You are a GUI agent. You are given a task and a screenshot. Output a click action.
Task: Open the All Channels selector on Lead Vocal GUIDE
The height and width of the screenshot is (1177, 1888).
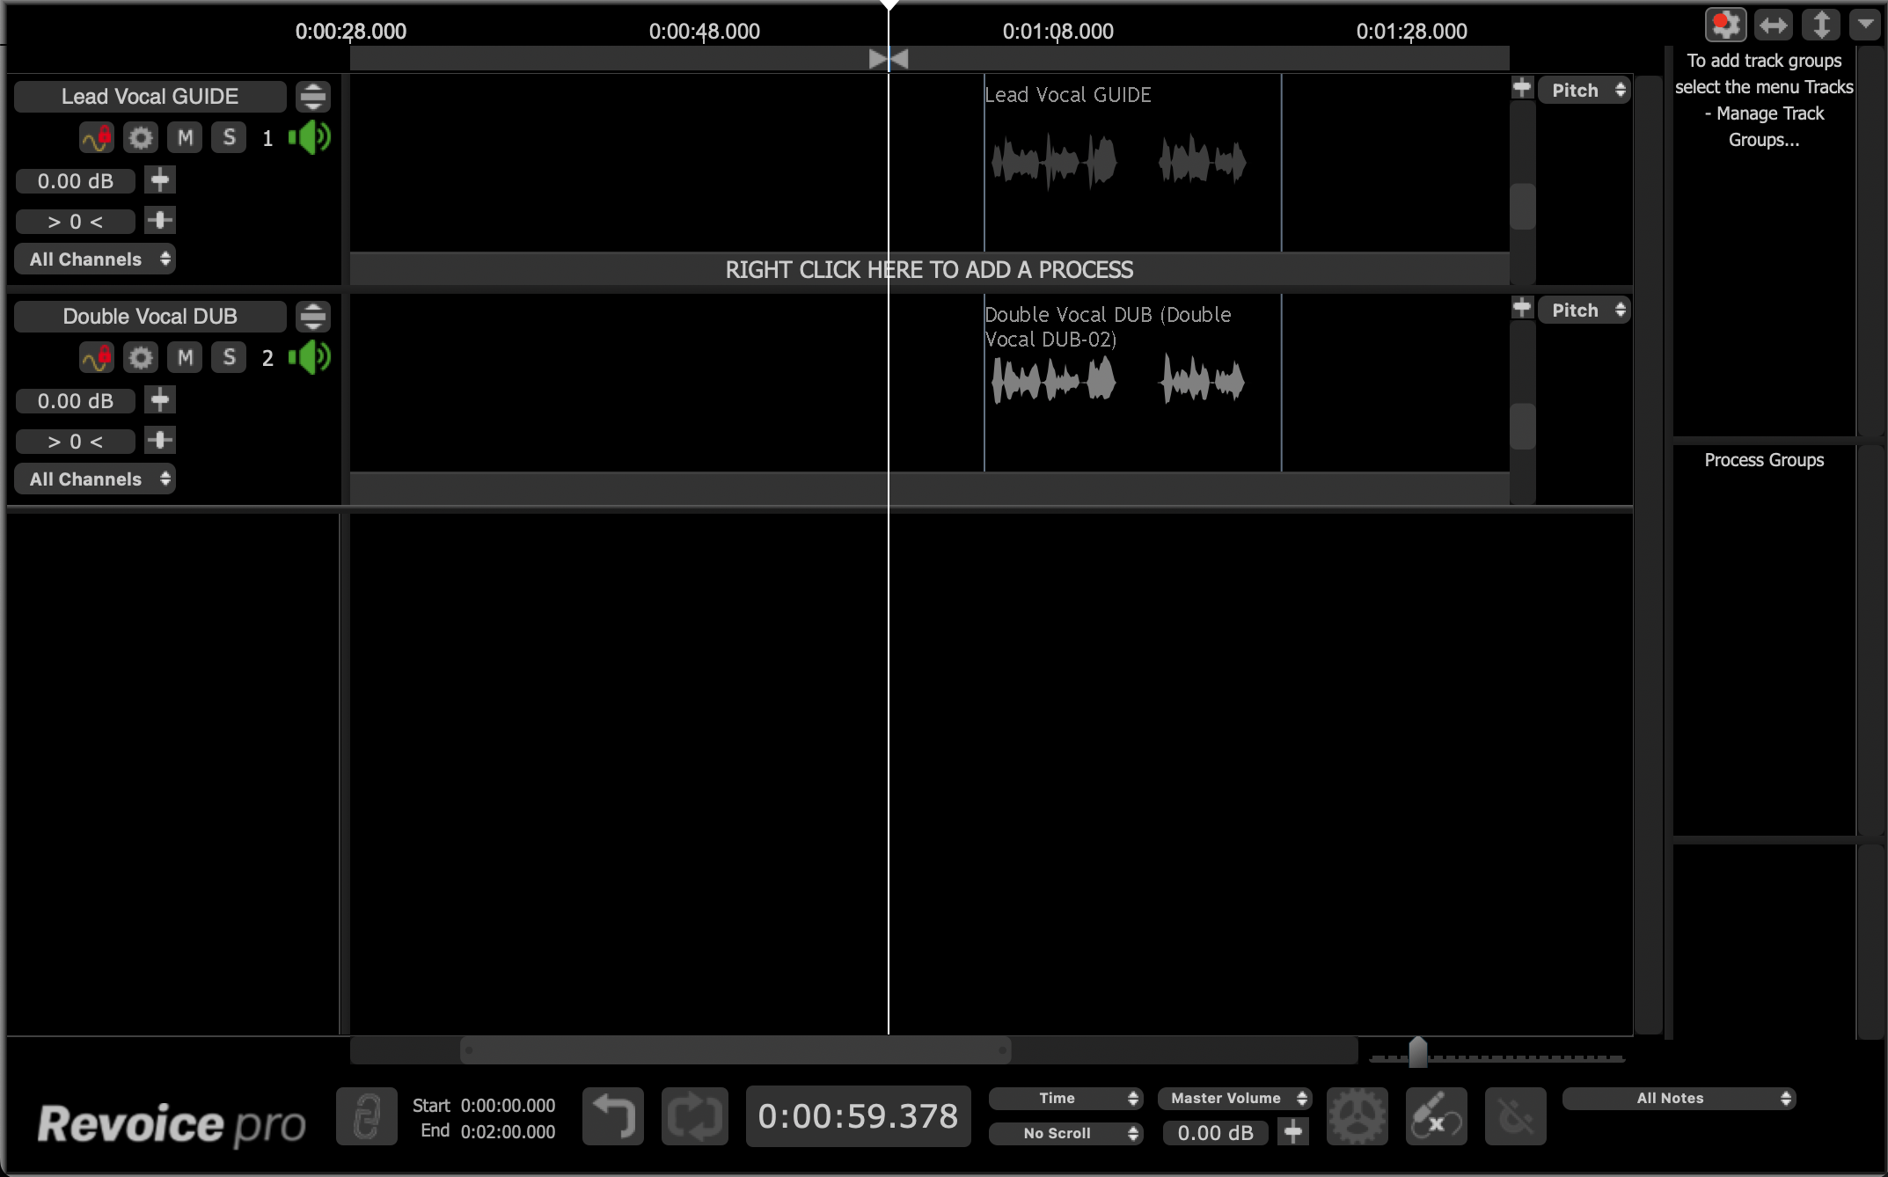tap(95, 259)
